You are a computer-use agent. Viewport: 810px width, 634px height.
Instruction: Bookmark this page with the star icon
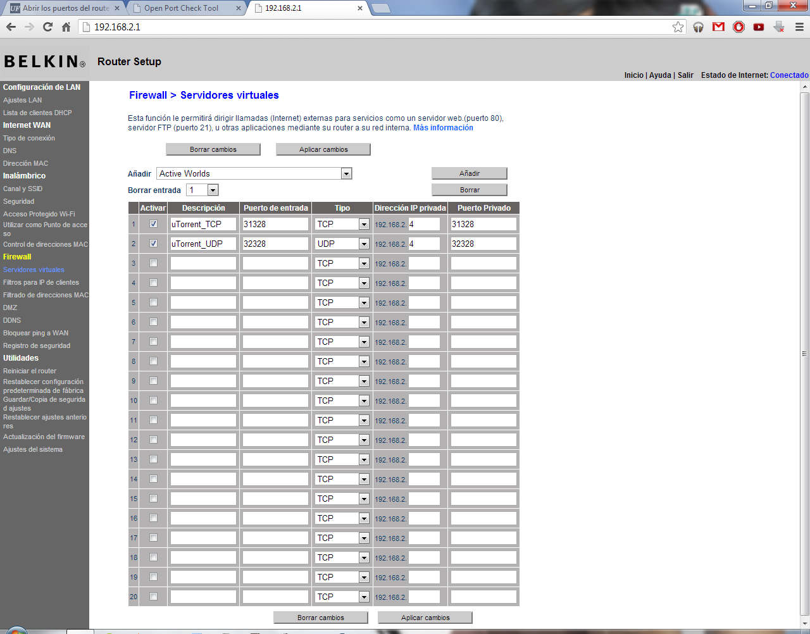click(x=678, y=27)
